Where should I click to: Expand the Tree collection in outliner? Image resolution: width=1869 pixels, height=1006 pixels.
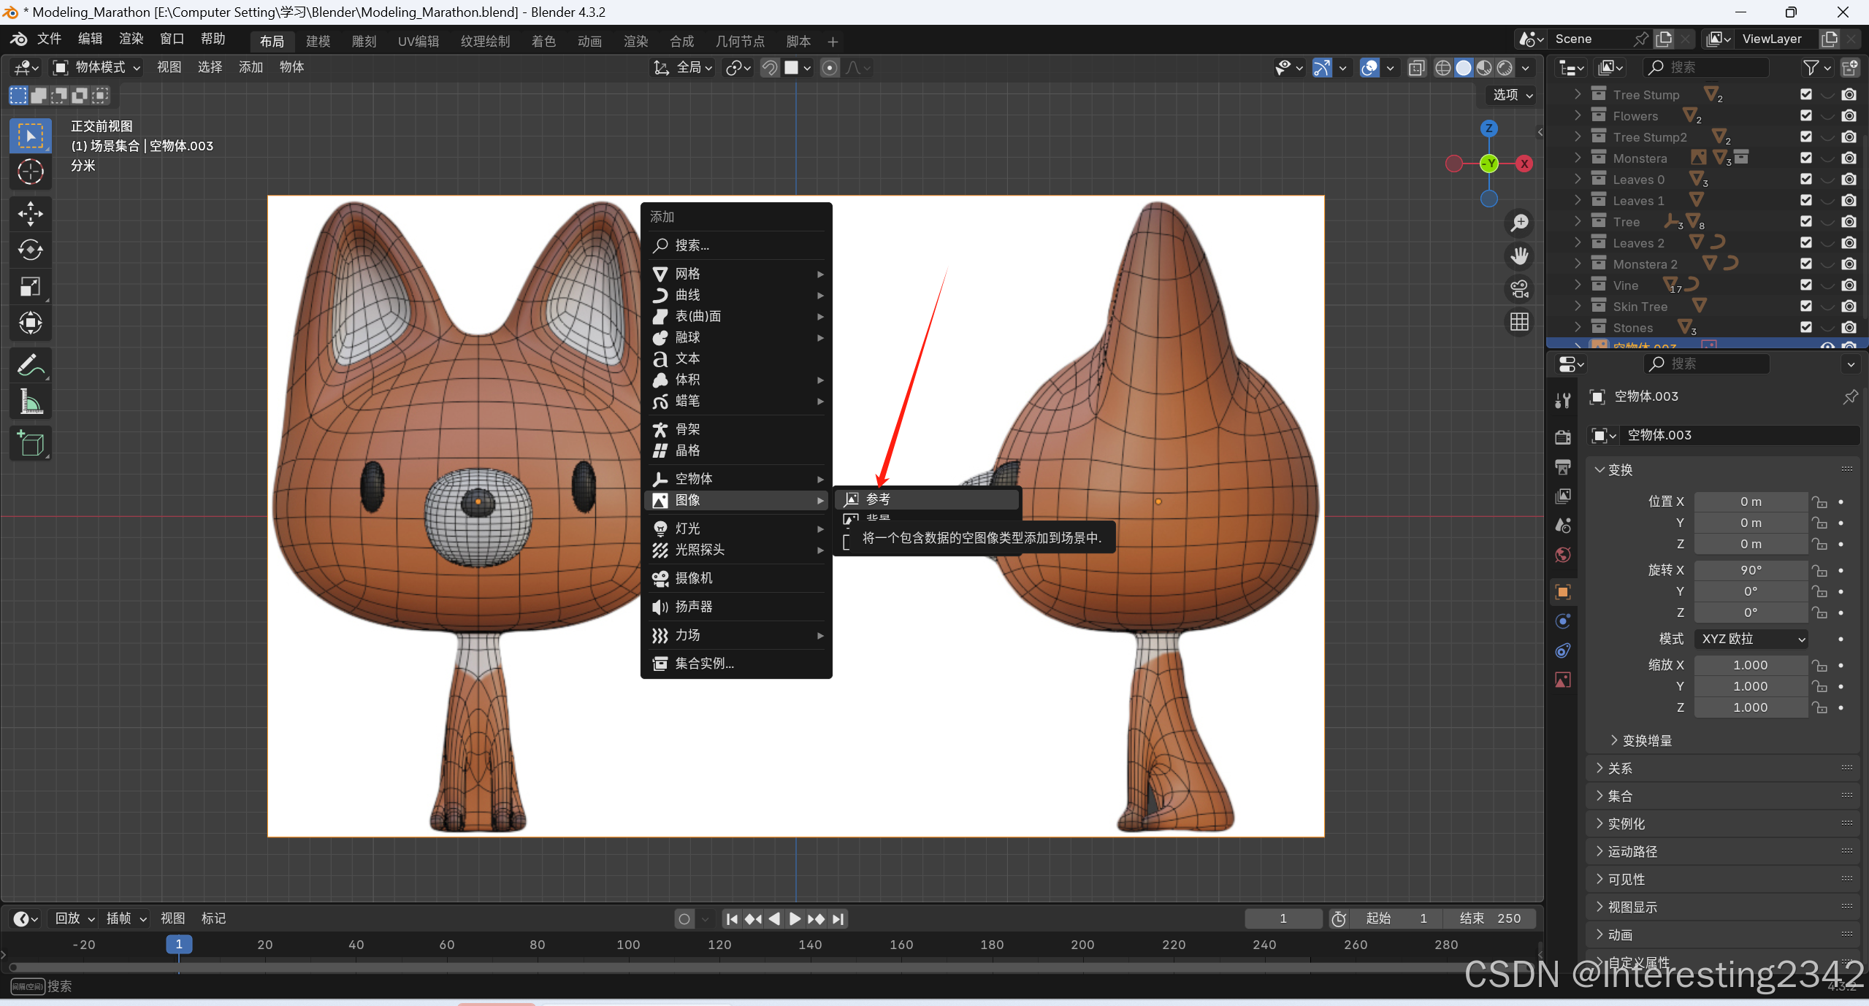coord(1578,221)
